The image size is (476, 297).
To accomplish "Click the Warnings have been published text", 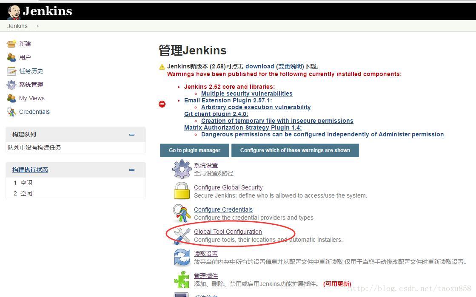I will click(x=284, y=74).
